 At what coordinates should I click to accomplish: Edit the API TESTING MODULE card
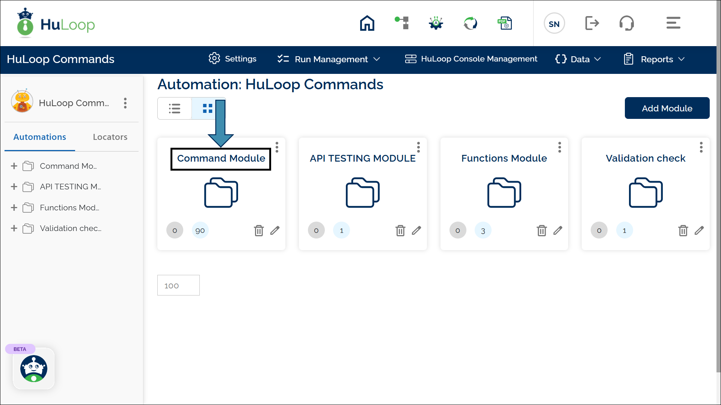click(416, 230)
